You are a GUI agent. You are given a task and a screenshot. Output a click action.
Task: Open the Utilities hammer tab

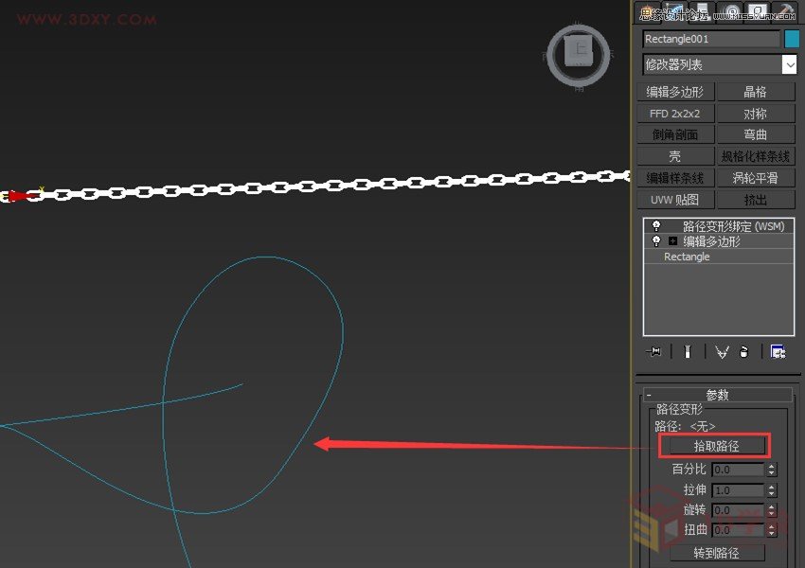click(785, 10)
